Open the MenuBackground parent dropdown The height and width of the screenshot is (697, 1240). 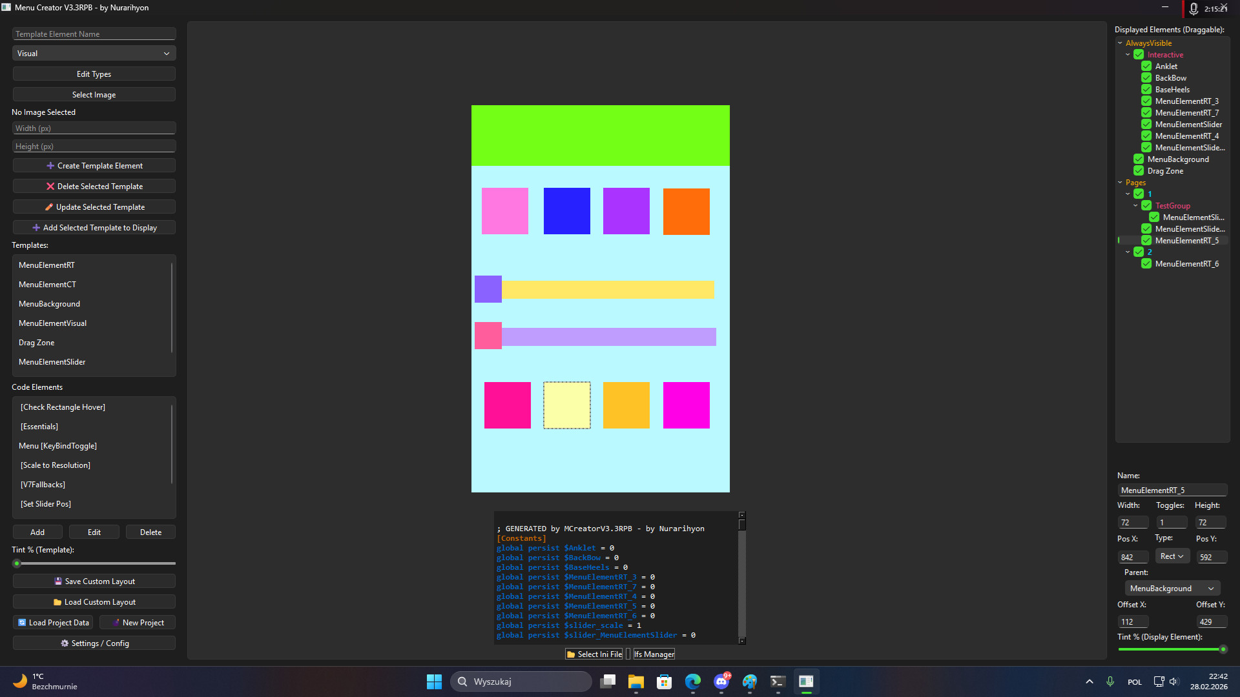pyautogui.click(x=1172, y=589)
